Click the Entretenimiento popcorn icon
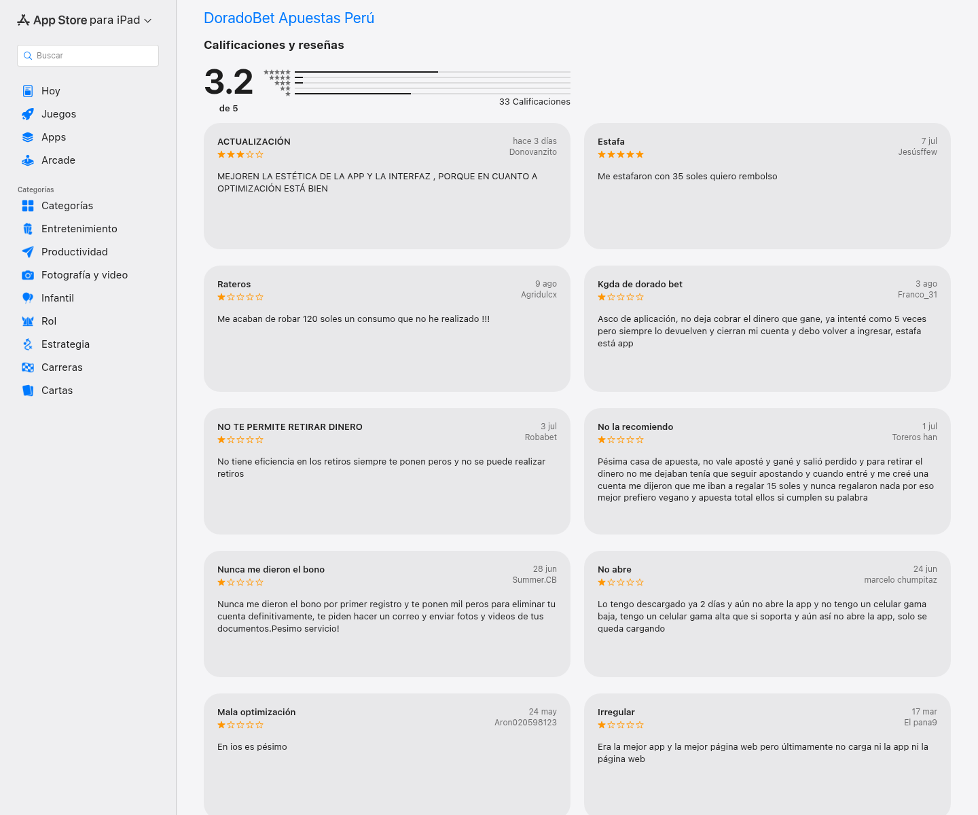The image size is (978, 815). click(x=28, y=229)
